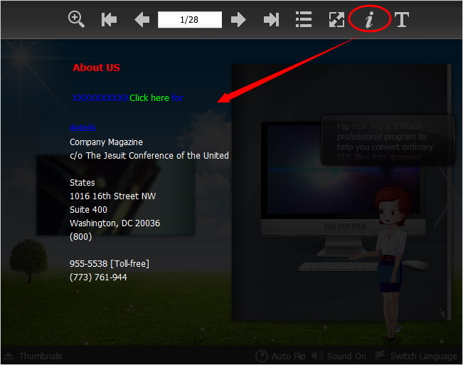Jump to the last page
This screenshot has height=365, width=463.
(x=271, y=20)
